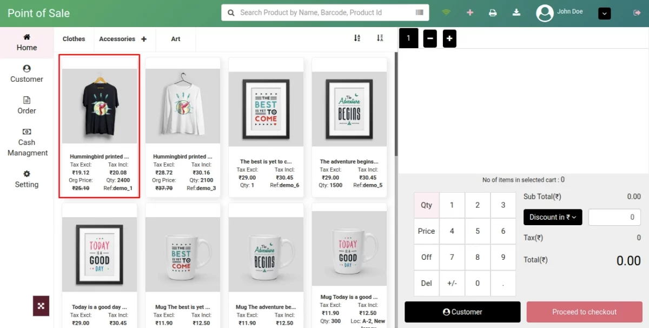The image size is (649, 328).
Task: Click the pink plus icon in the header
Action: coord(469,12)
